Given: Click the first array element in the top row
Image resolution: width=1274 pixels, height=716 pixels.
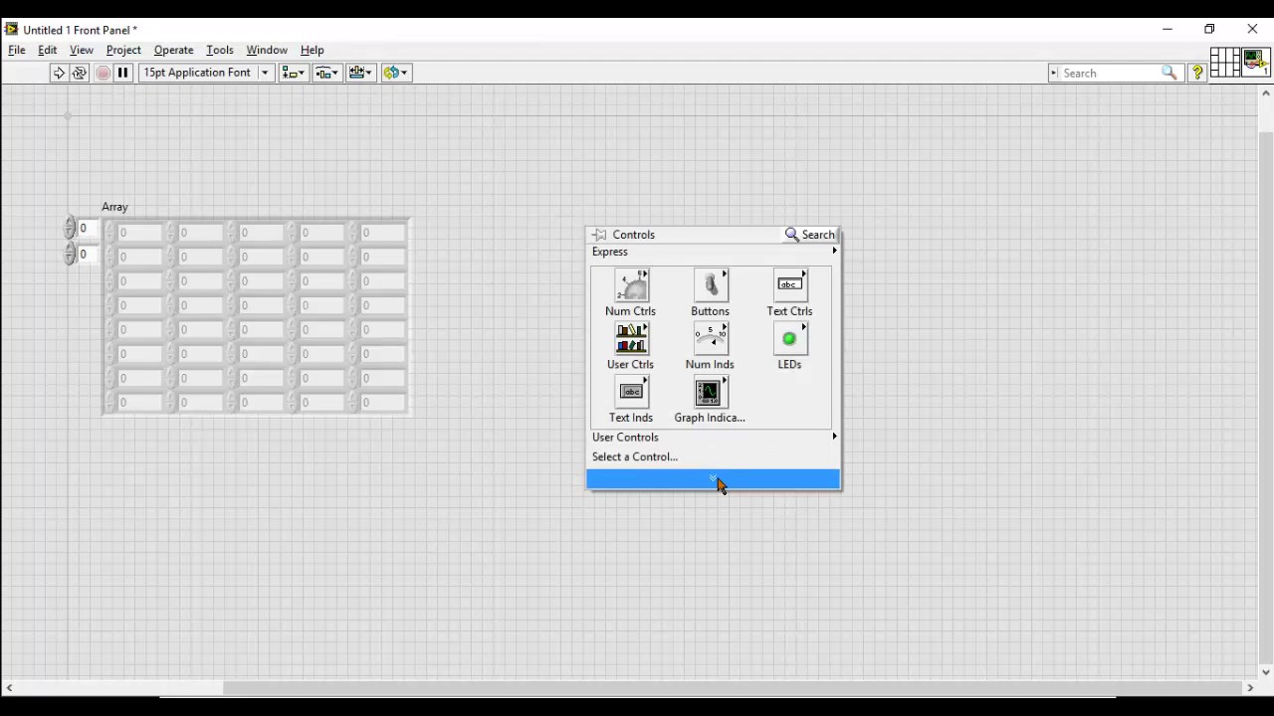Looking at the screenshot, I should tap(138, 233).
